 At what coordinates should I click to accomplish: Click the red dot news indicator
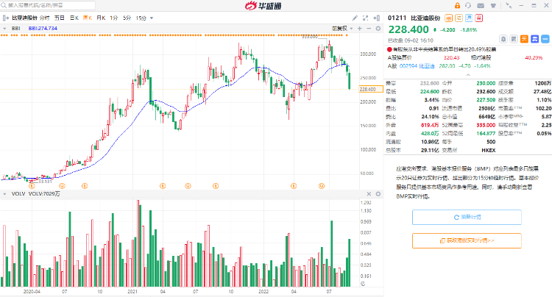coord(389,49)
